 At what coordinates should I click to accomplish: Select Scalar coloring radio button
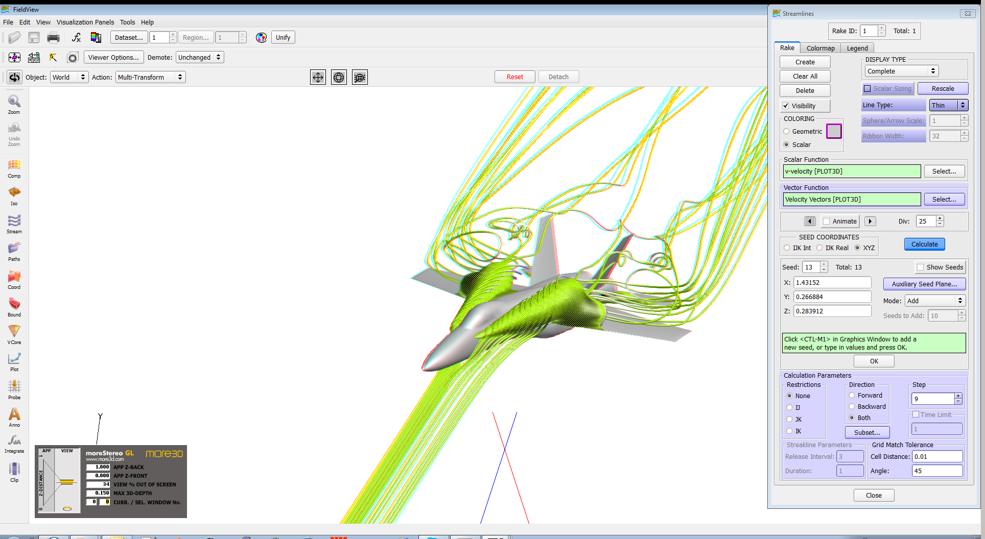(787, 144)
